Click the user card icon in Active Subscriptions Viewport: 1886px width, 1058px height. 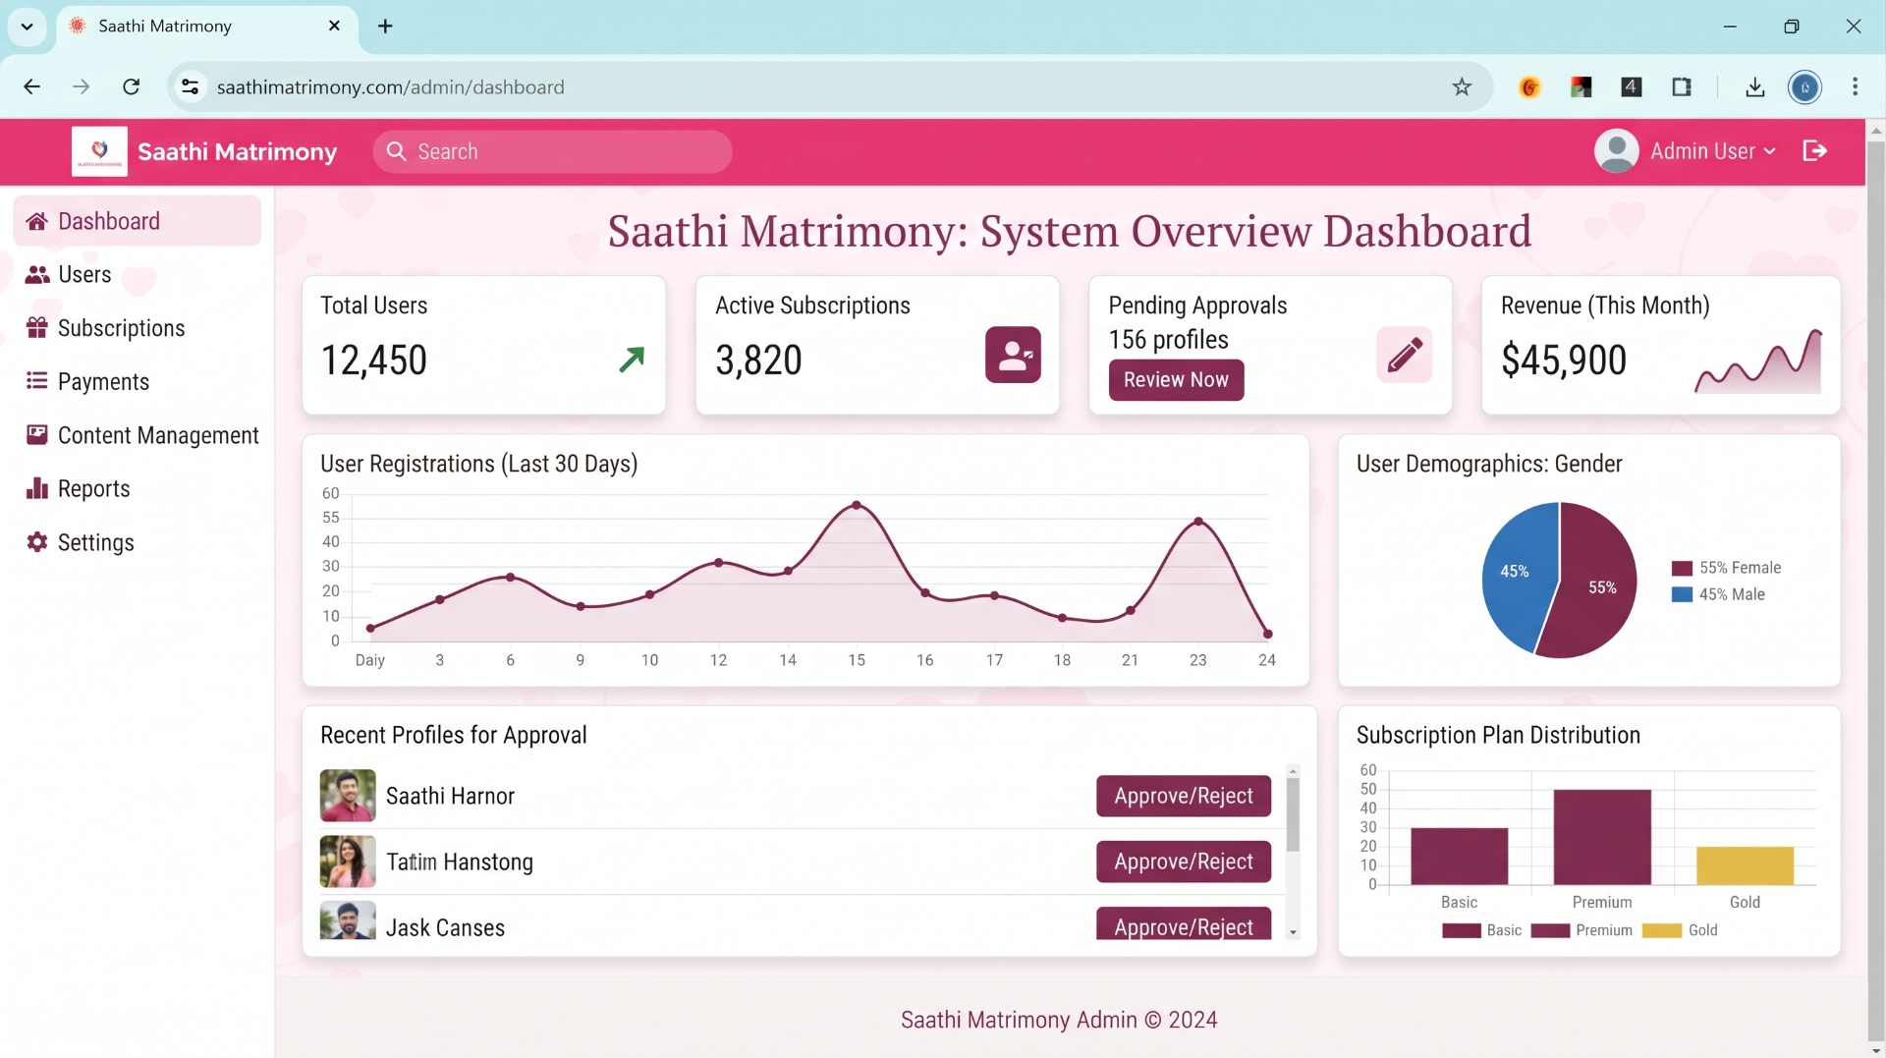pyautogui.click(x=1013, y=355)
